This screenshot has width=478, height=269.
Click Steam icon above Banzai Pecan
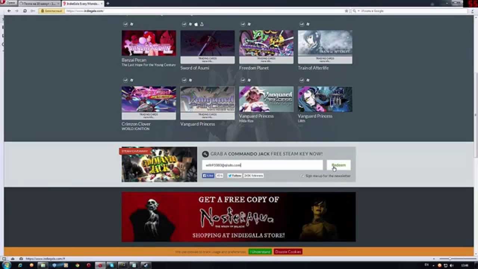125,24
